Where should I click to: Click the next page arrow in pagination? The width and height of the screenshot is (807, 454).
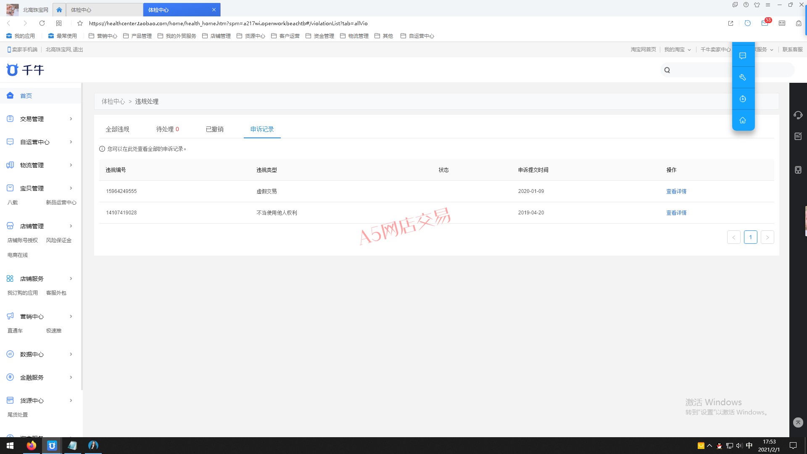[767, 237]
